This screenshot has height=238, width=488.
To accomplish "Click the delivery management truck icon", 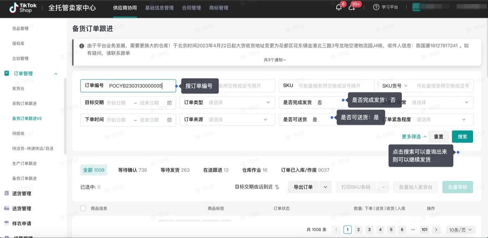I will click(7, 208).
